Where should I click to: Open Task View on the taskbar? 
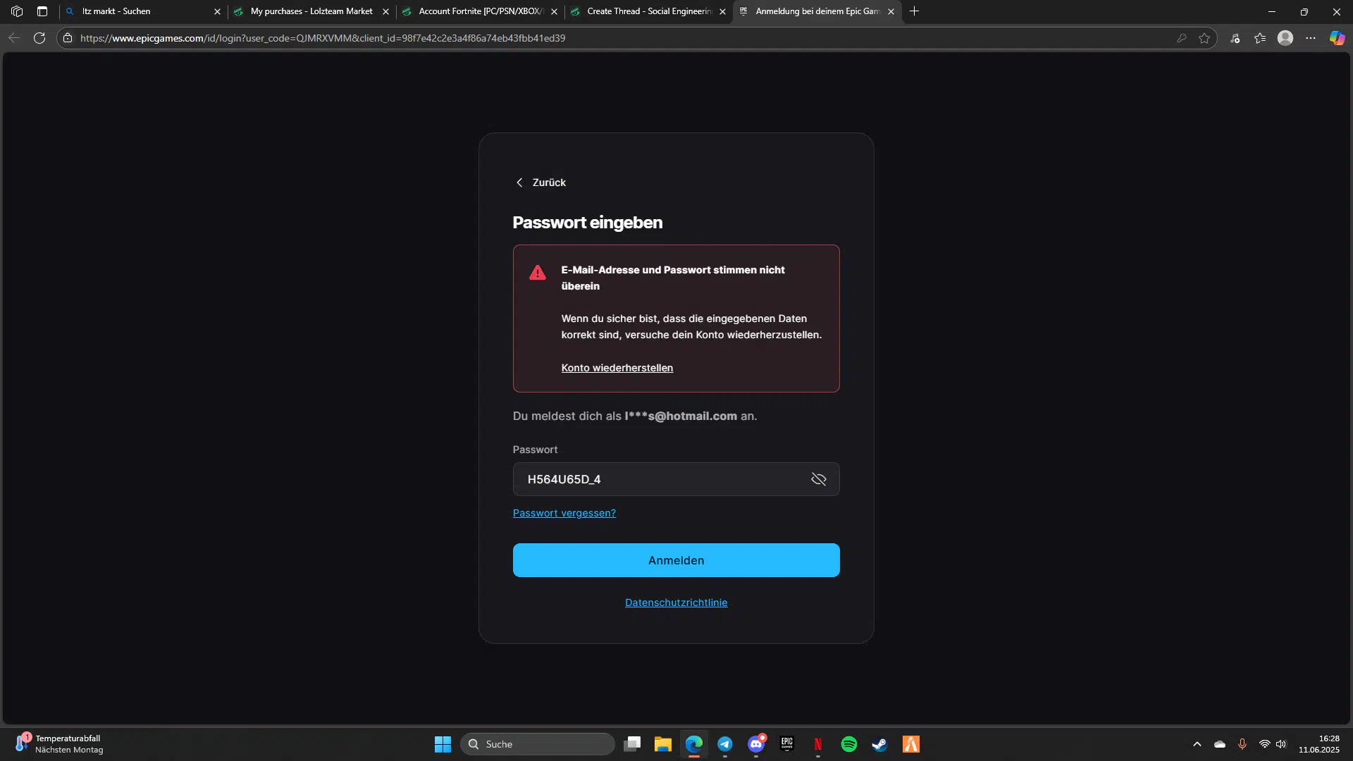pyautogui.click(x=632, y=744)
